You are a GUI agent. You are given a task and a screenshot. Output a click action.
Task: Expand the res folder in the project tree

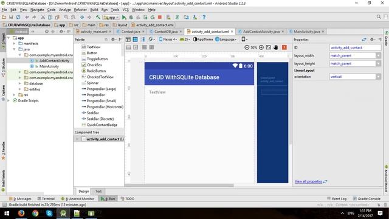pos(15,95)
